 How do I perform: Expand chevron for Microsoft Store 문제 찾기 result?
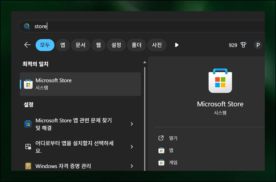pyautogui.click(x=132, y=124)
